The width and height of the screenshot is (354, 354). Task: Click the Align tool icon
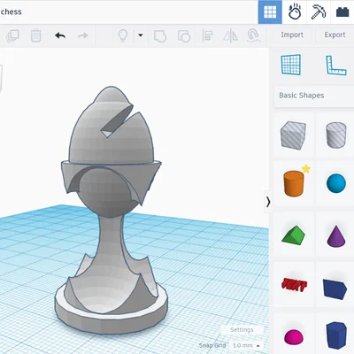tap(207, 36)
